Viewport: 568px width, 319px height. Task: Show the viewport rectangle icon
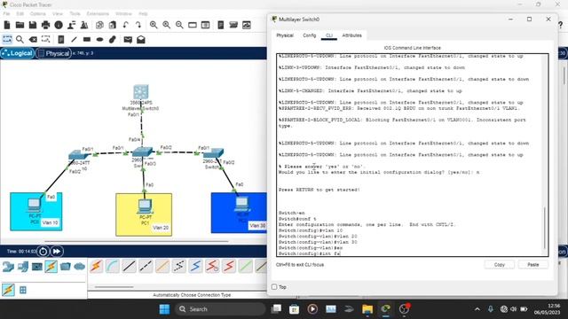click(193, 25)
